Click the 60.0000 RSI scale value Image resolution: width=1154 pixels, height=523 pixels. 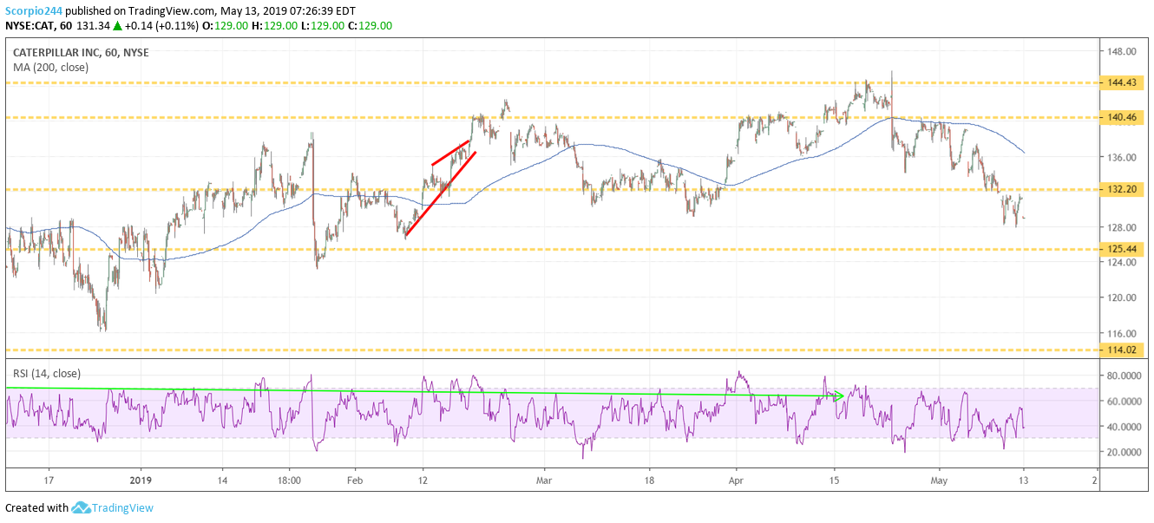1124,402
